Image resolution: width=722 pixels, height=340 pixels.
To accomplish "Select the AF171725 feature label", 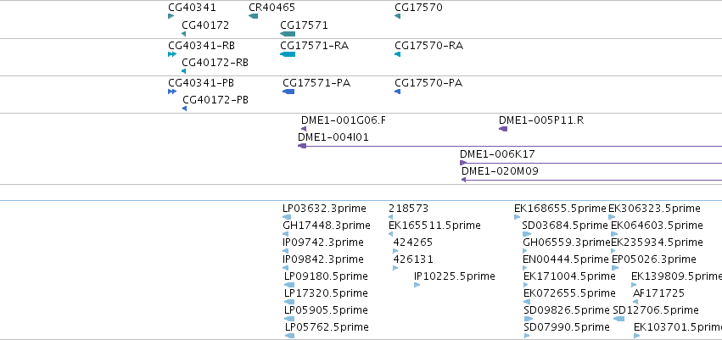I will coord(658,293).
